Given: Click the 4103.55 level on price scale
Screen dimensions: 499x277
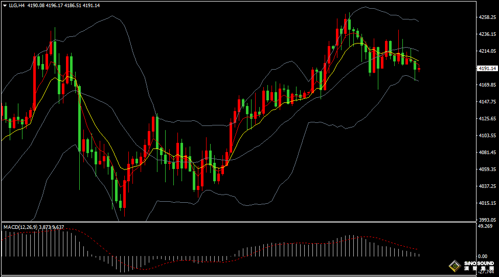Looking at the screenshot, I should point(486,136).
